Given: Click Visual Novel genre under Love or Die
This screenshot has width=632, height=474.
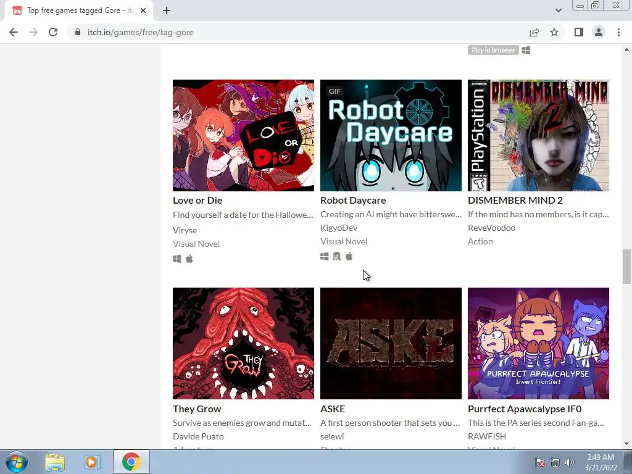Looking at the screenshot, I should click(x=196, y=244).
